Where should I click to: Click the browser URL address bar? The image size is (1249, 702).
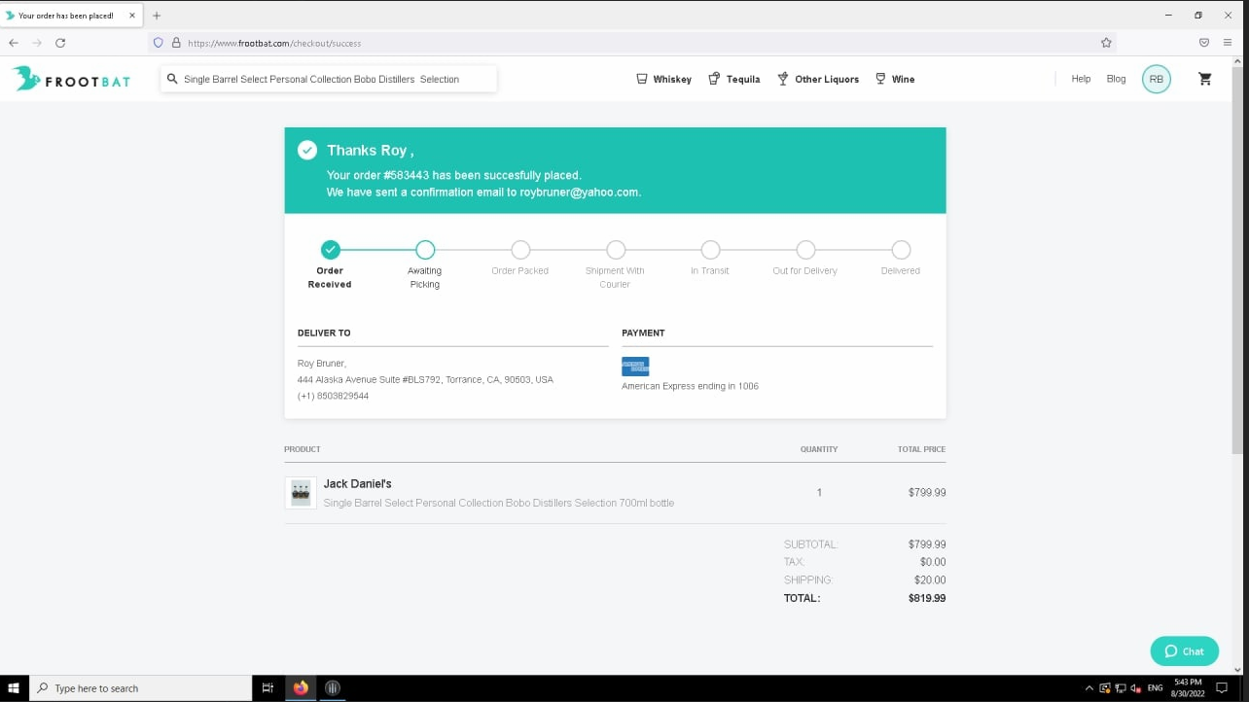[632, 43]
